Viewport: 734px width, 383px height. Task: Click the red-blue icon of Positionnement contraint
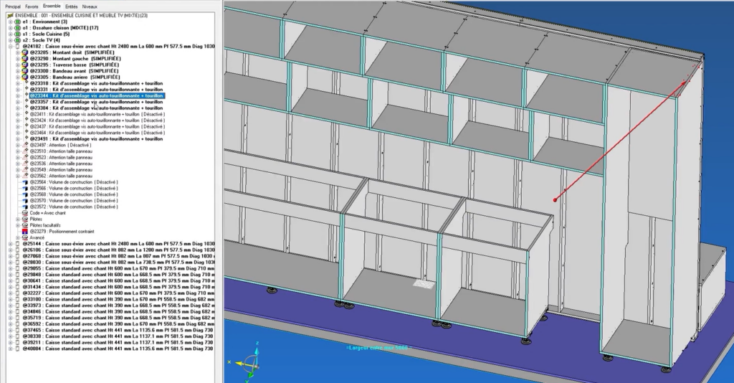coord(25,231)
